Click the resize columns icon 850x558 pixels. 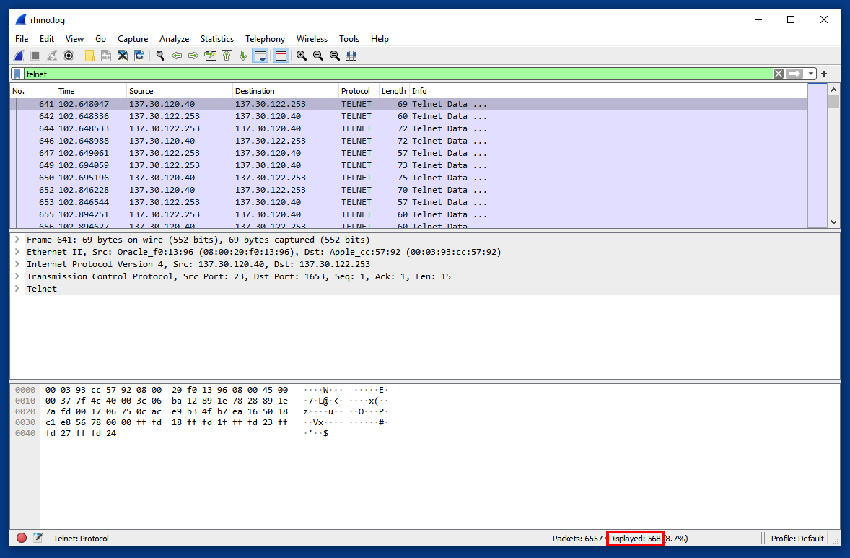(351, 56)
